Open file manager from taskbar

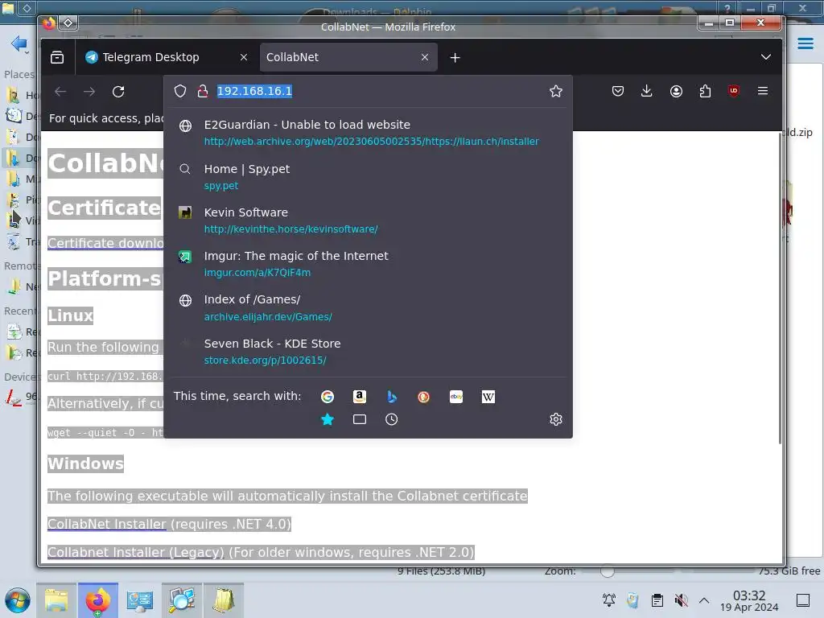pos(56,600)
